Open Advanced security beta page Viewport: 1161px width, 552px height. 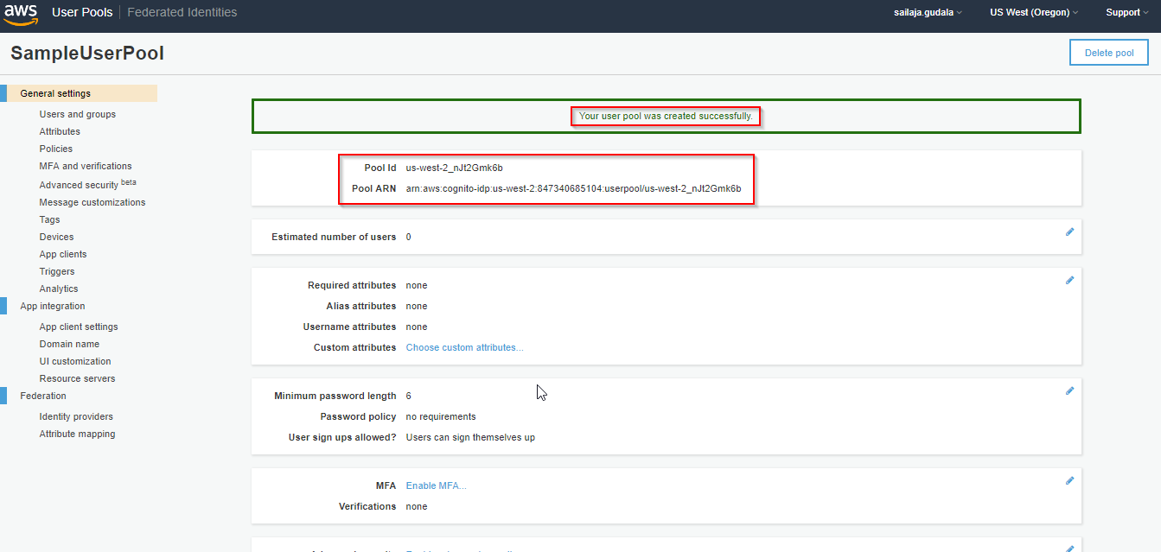(88, 184)
